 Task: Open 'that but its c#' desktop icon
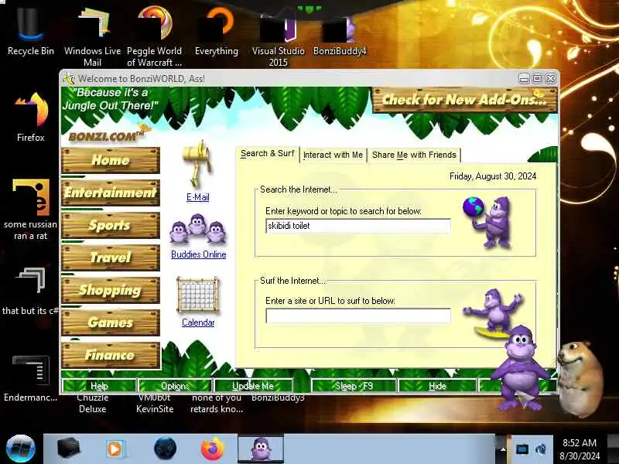30,292
